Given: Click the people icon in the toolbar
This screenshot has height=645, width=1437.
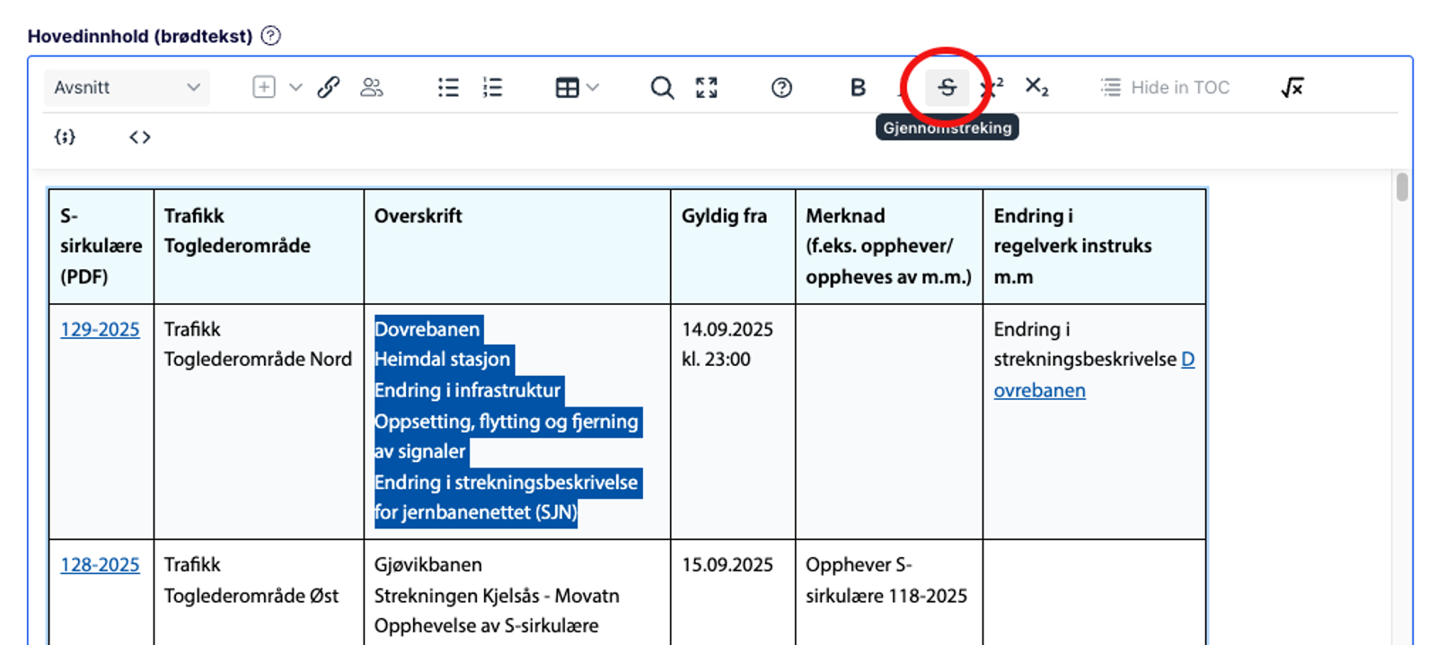Looking at the screenshot, I should pos(371,88).
